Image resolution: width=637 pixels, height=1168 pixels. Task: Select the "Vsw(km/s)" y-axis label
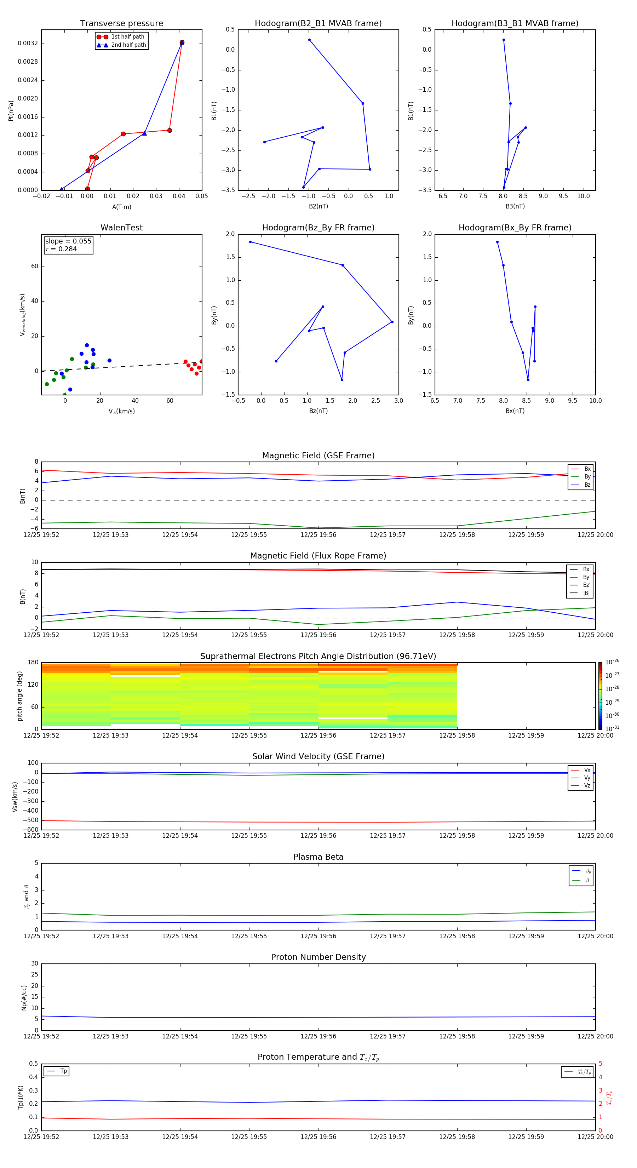pos(15,797)
